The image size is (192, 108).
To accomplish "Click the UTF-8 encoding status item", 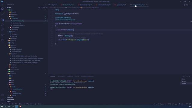I will [x=169, y=104].
